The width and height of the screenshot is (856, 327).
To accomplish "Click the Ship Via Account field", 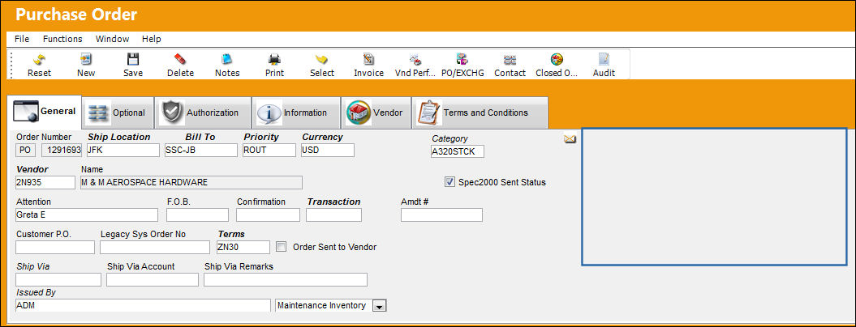I will point(153,279).
